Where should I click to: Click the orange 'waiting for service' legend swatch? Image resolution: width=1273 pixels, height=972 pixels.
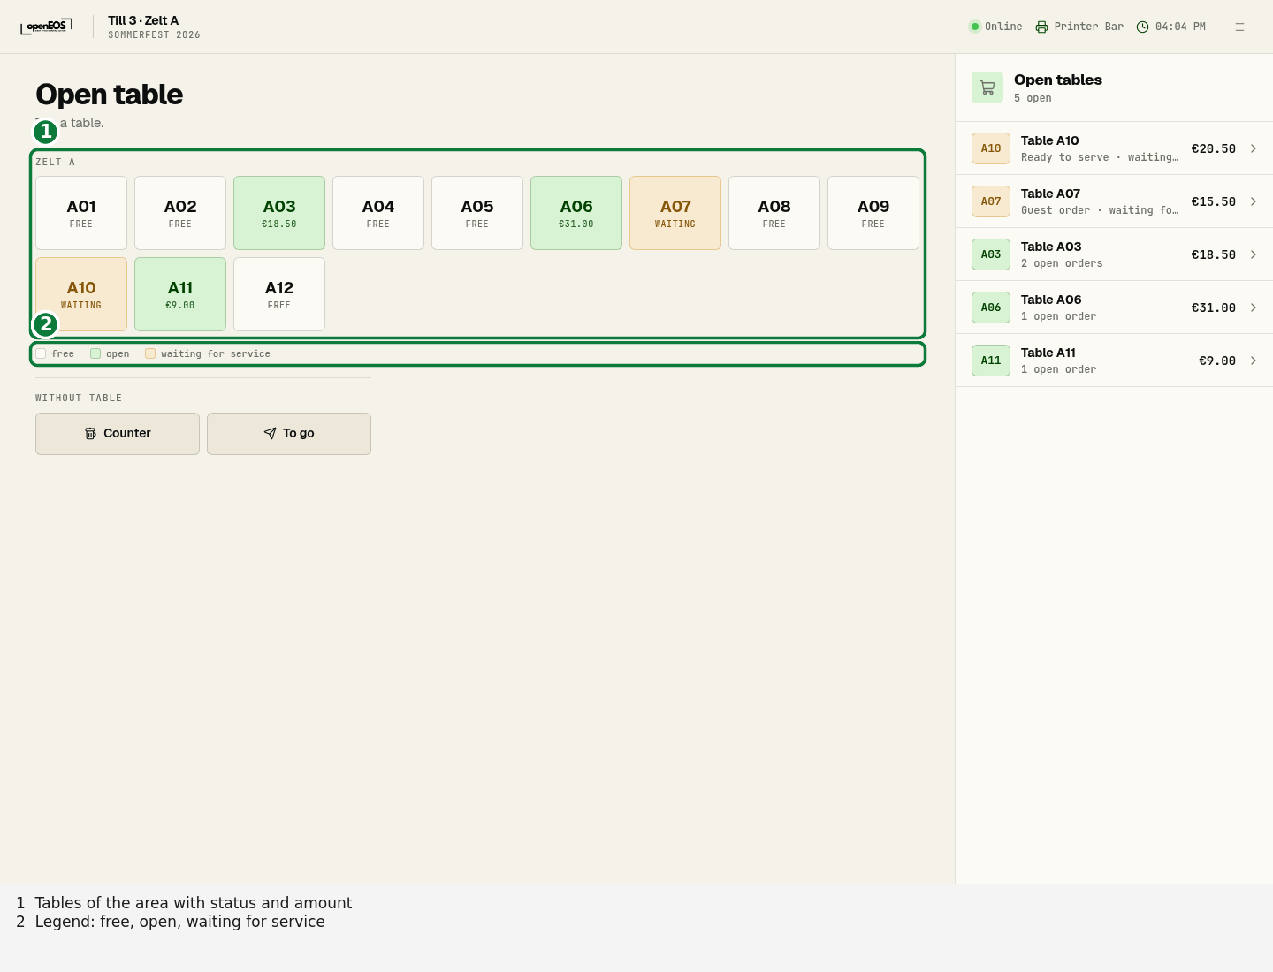coord(150,353)
